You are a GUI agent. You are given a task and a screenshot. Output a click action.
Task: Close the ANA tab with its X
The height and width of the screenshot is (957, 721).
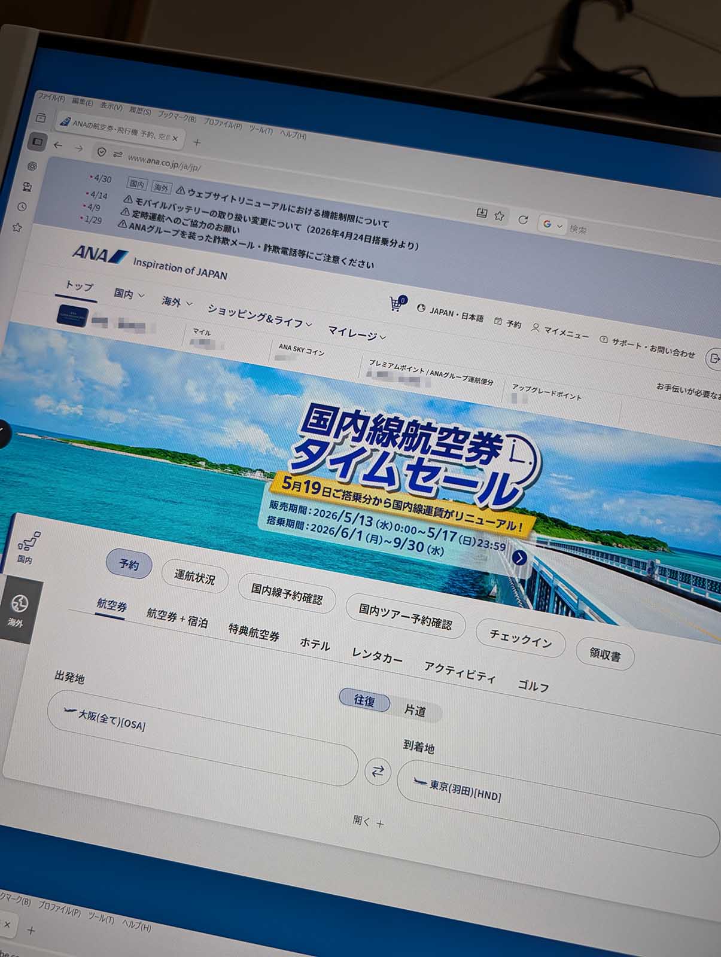pos(176,139)
